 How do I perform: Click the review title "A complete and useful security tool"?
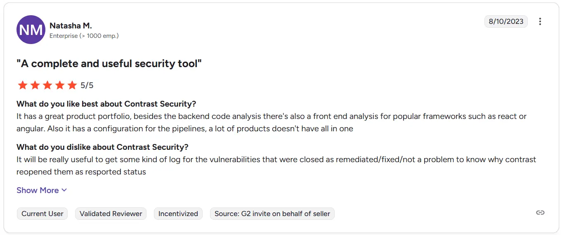point(109,63)
